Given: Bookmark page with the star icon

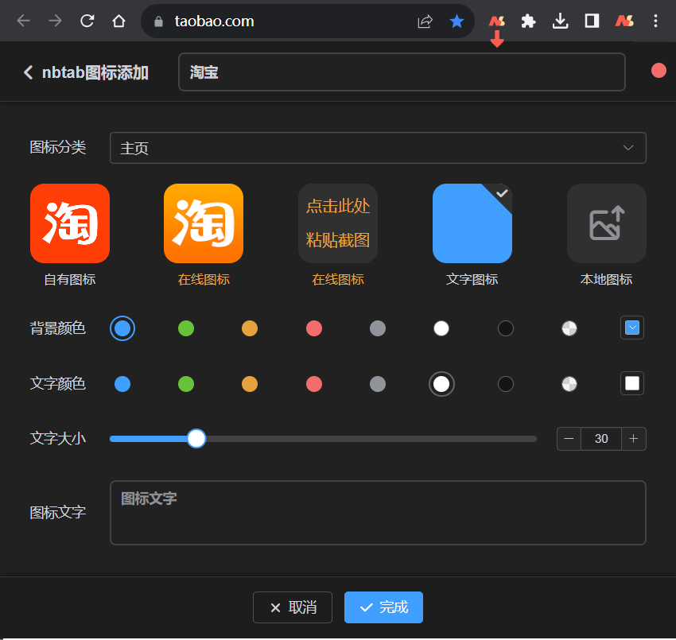Looking at the screenshot, I should (x=456, y=21).
